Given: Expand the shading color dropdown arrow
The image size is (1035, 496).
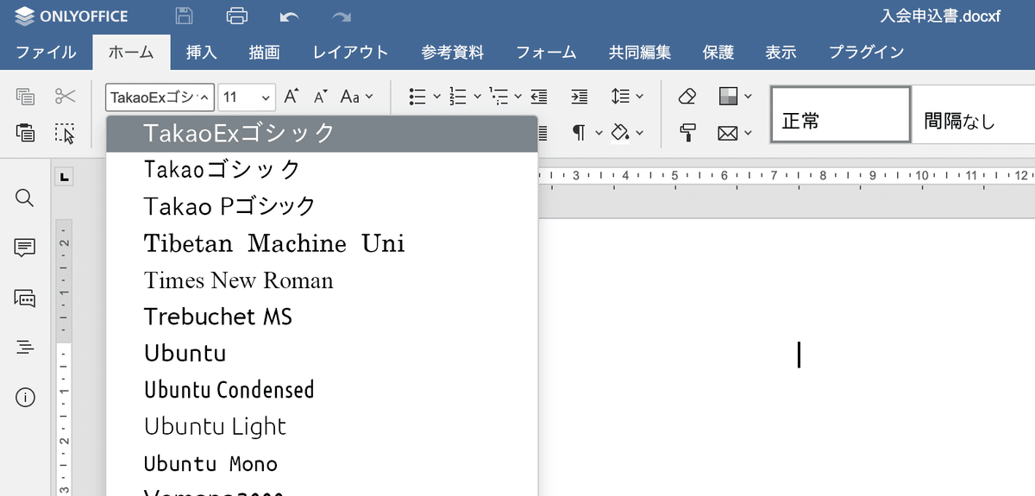Looking at the screenshot, I should click(x=639, y=133).
